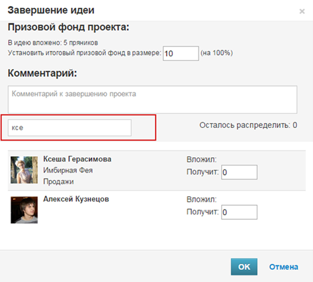Focus the Получит field for Алексей Кузнецов

(239, 212)
